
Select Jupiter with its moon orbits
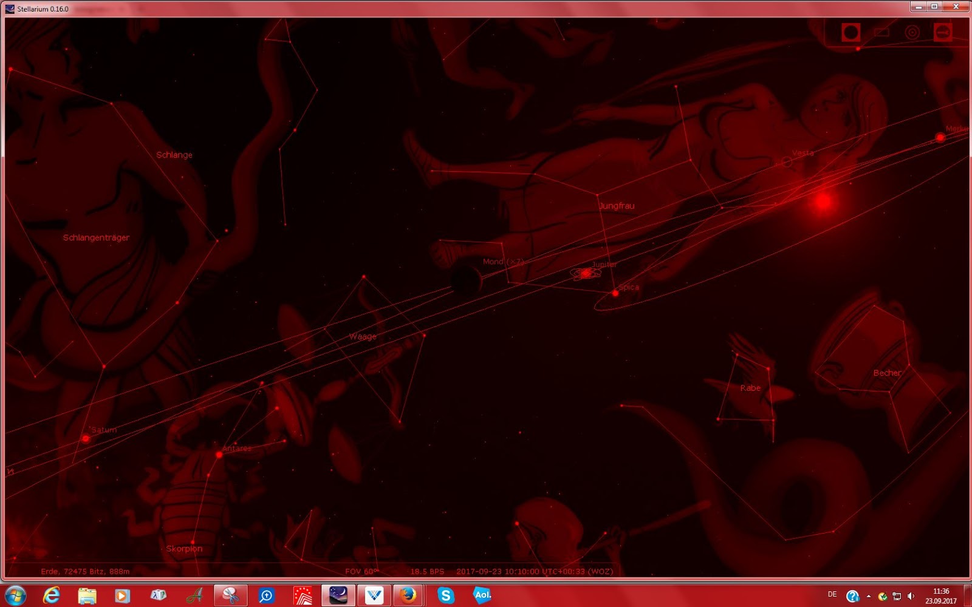point(586,274)
